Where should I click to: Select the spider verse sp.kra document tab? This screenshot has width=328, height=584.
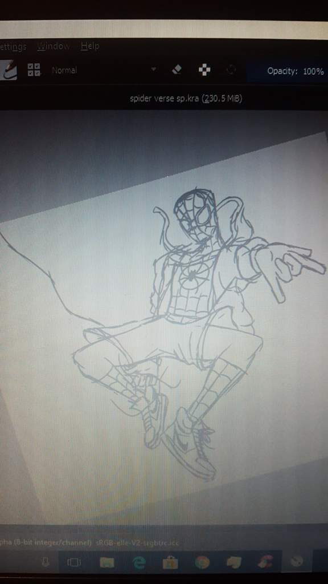(186, 99)
